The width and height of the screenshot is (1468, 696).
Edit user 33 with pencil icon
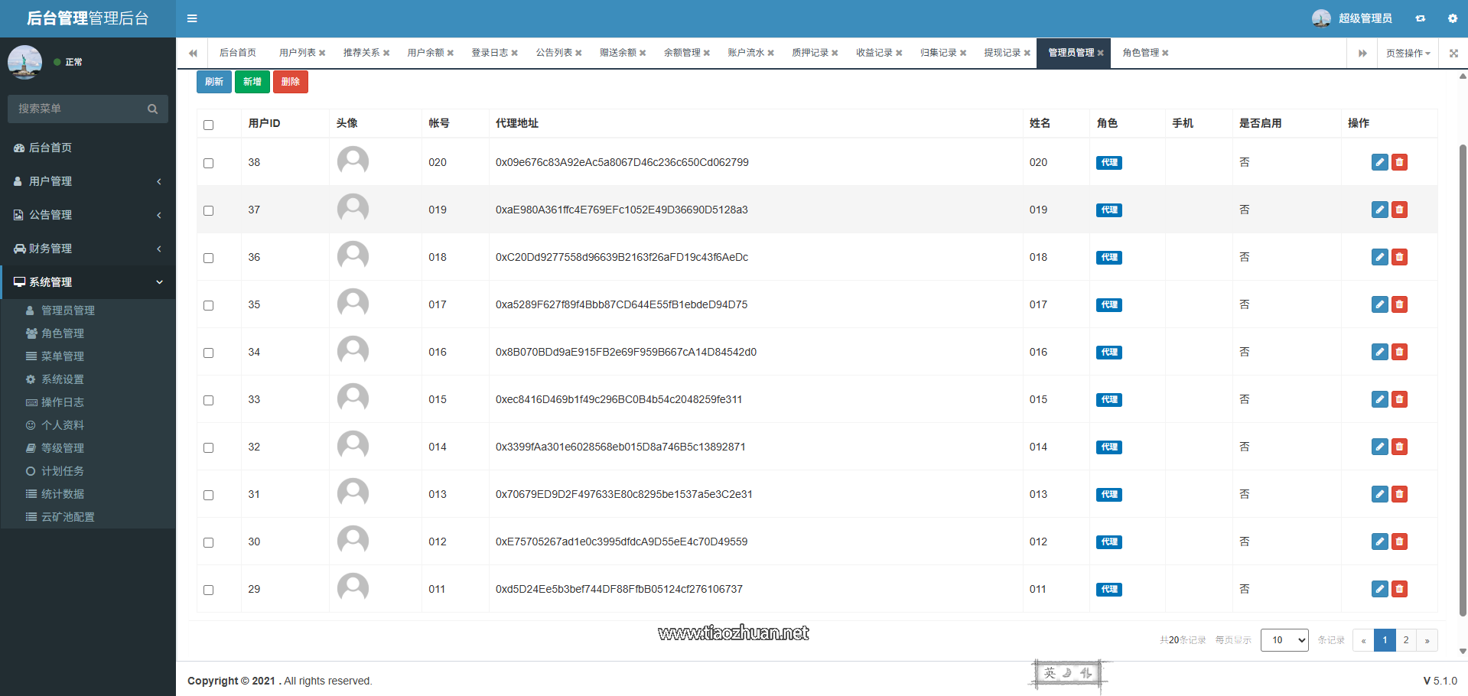tap(1379, 399)
